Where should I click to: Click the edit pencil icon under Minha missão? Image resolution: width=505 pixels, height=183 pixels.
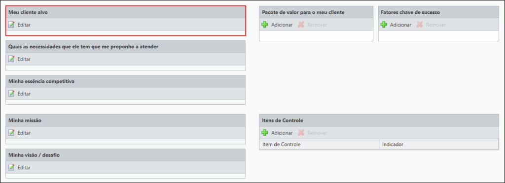(11, 133)
